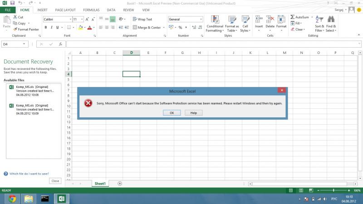
Task: Click the Comma Style icon
Action: 186,28
